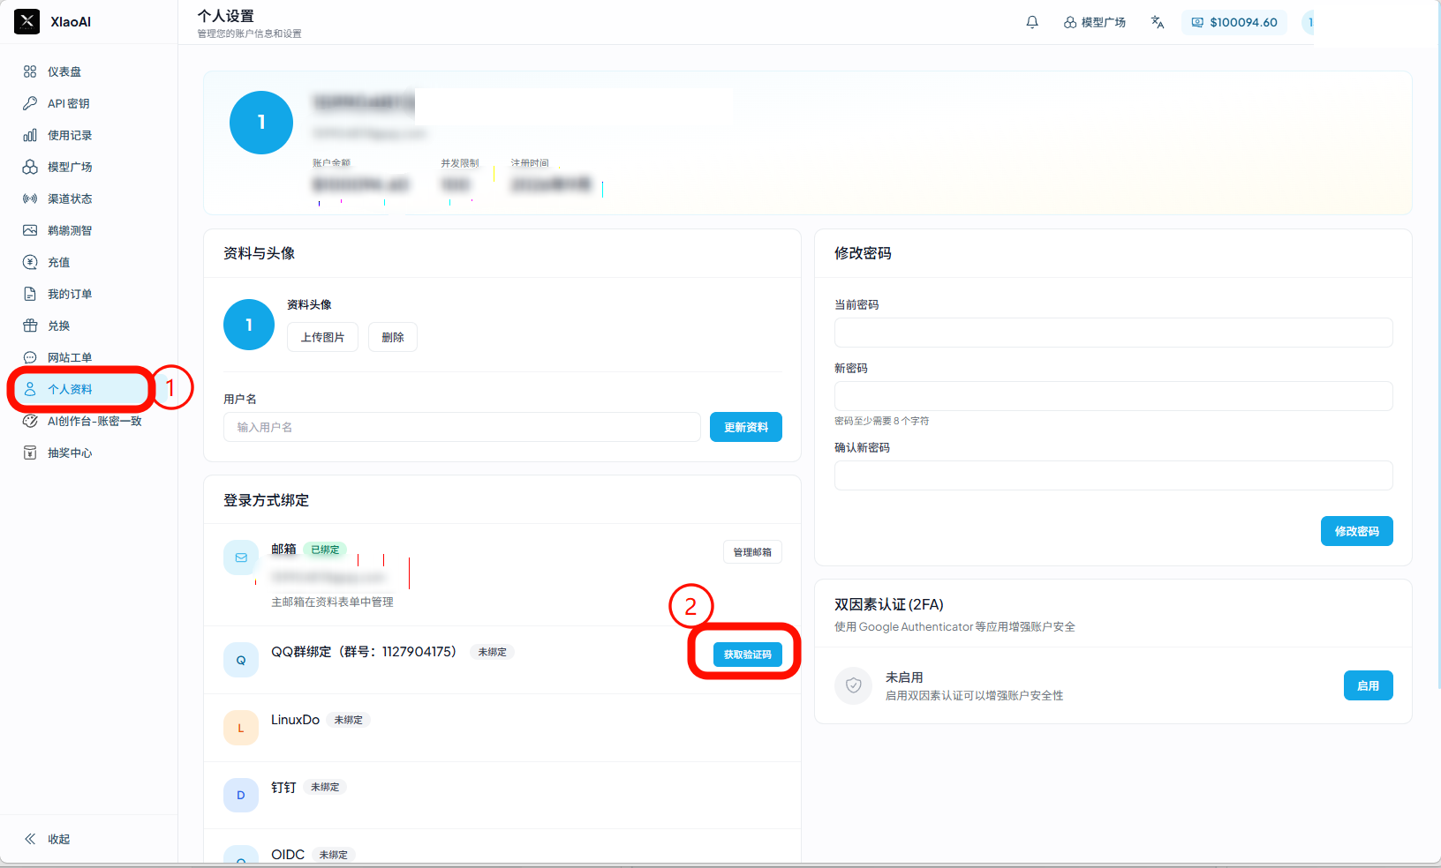Click the 渠道状态 broadcast icon

point(30,198)
